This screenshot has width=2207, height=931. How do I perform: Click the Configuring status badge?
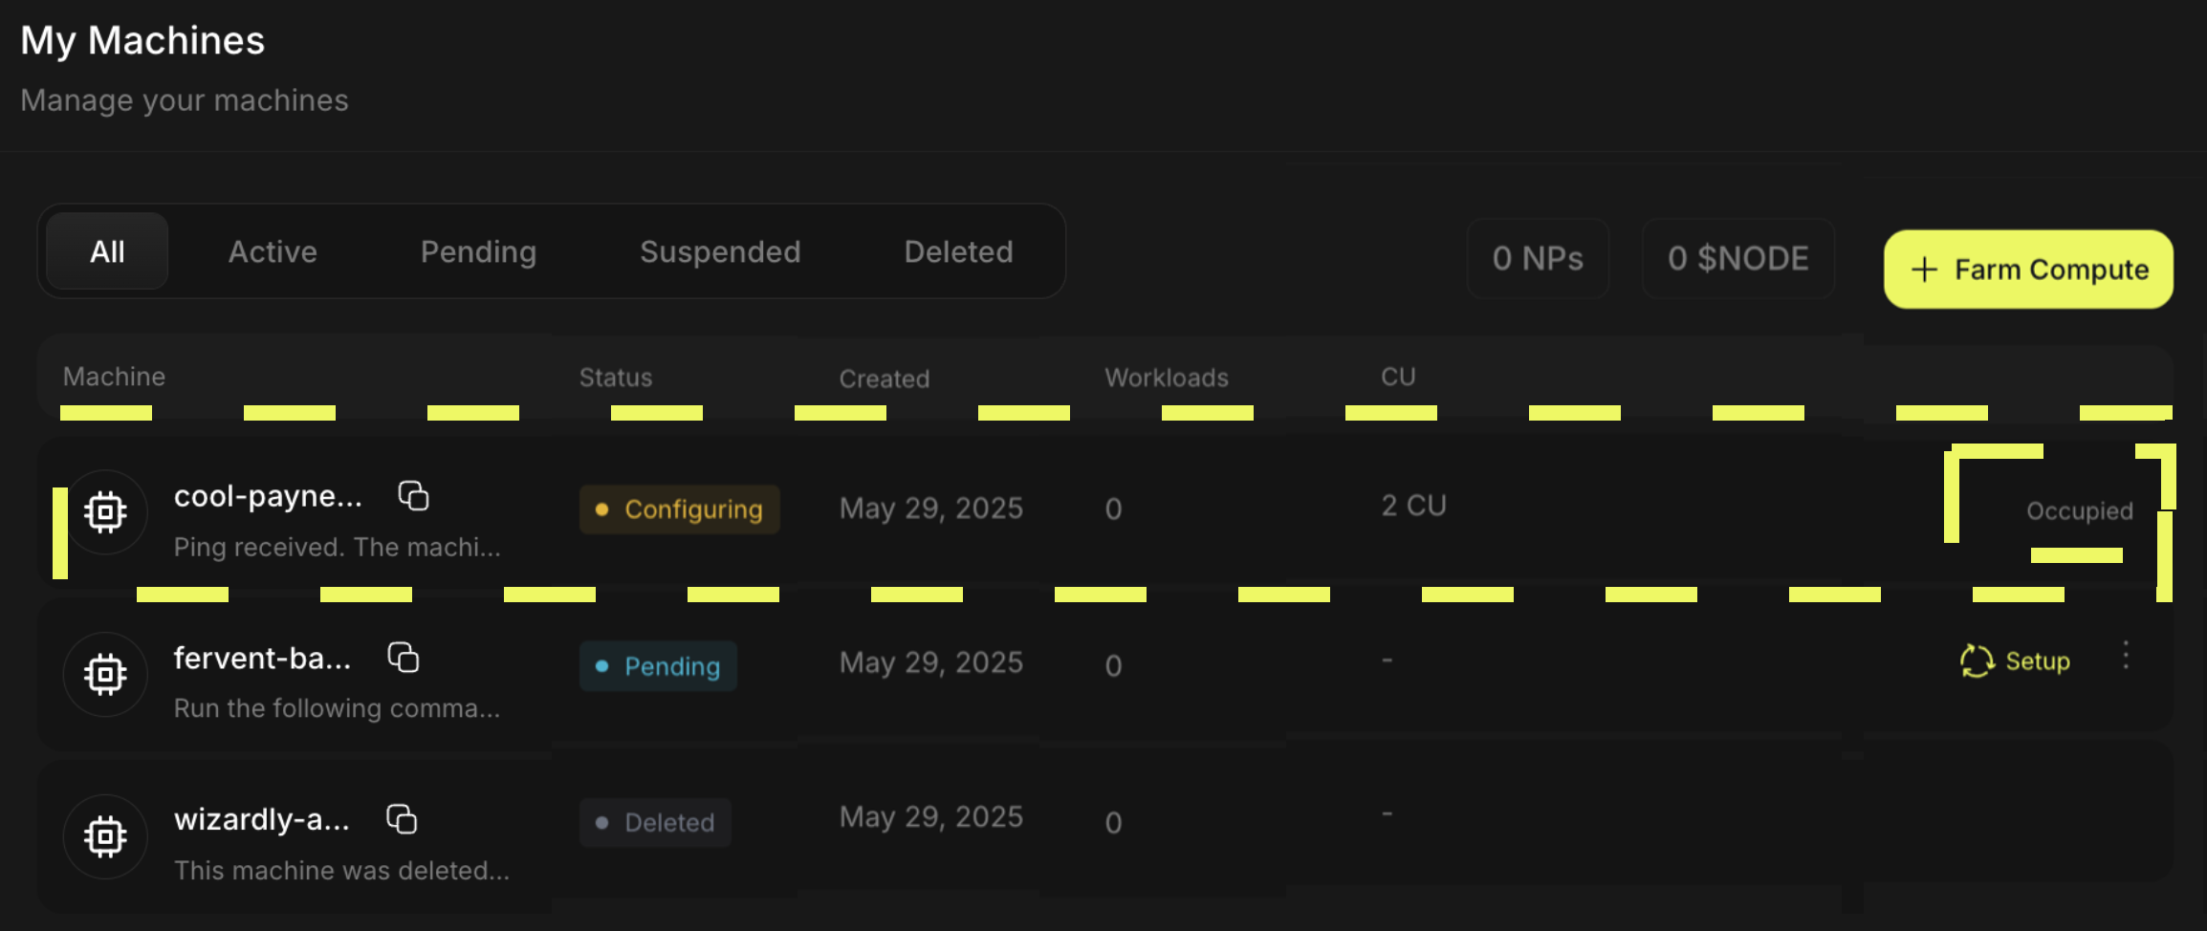tap(679, 509)
